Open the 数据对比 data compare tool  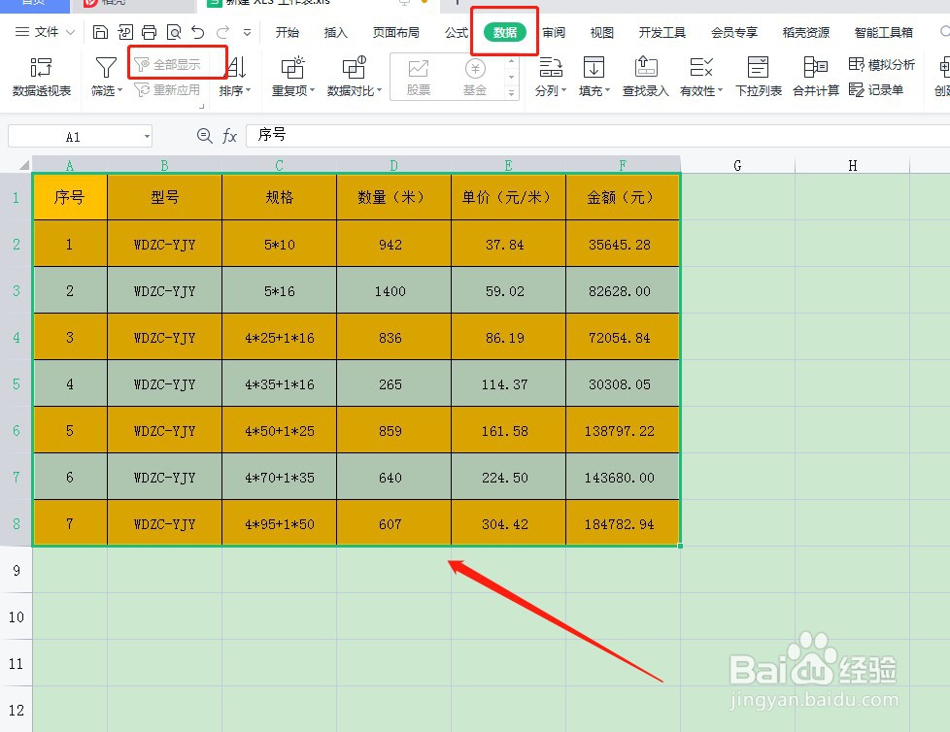pyautogui.click(x=355, y=77)
